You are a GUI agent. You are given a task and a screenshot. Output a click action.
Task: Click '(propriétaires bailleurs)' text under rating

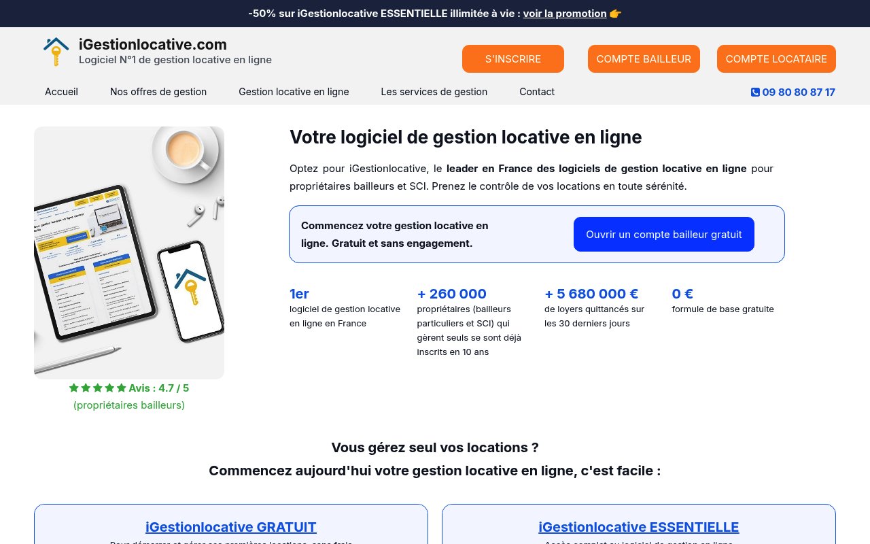click(129, 405)
